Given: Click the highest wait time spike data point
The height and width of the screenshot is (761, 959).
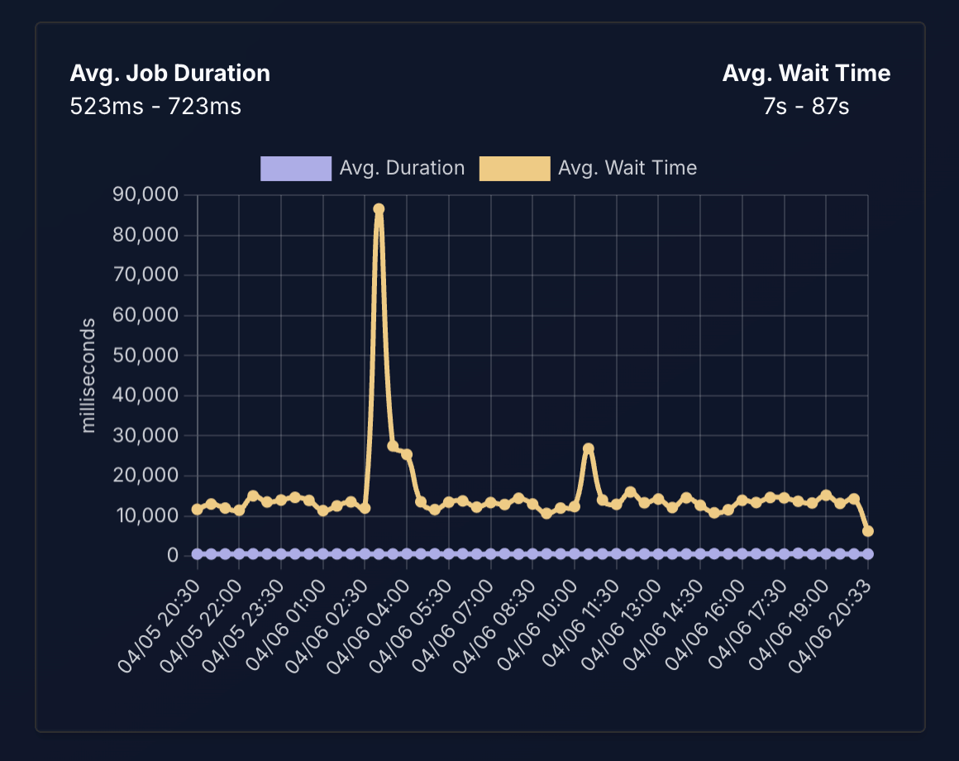Looking at the screenshot, I should coord(379,209).
